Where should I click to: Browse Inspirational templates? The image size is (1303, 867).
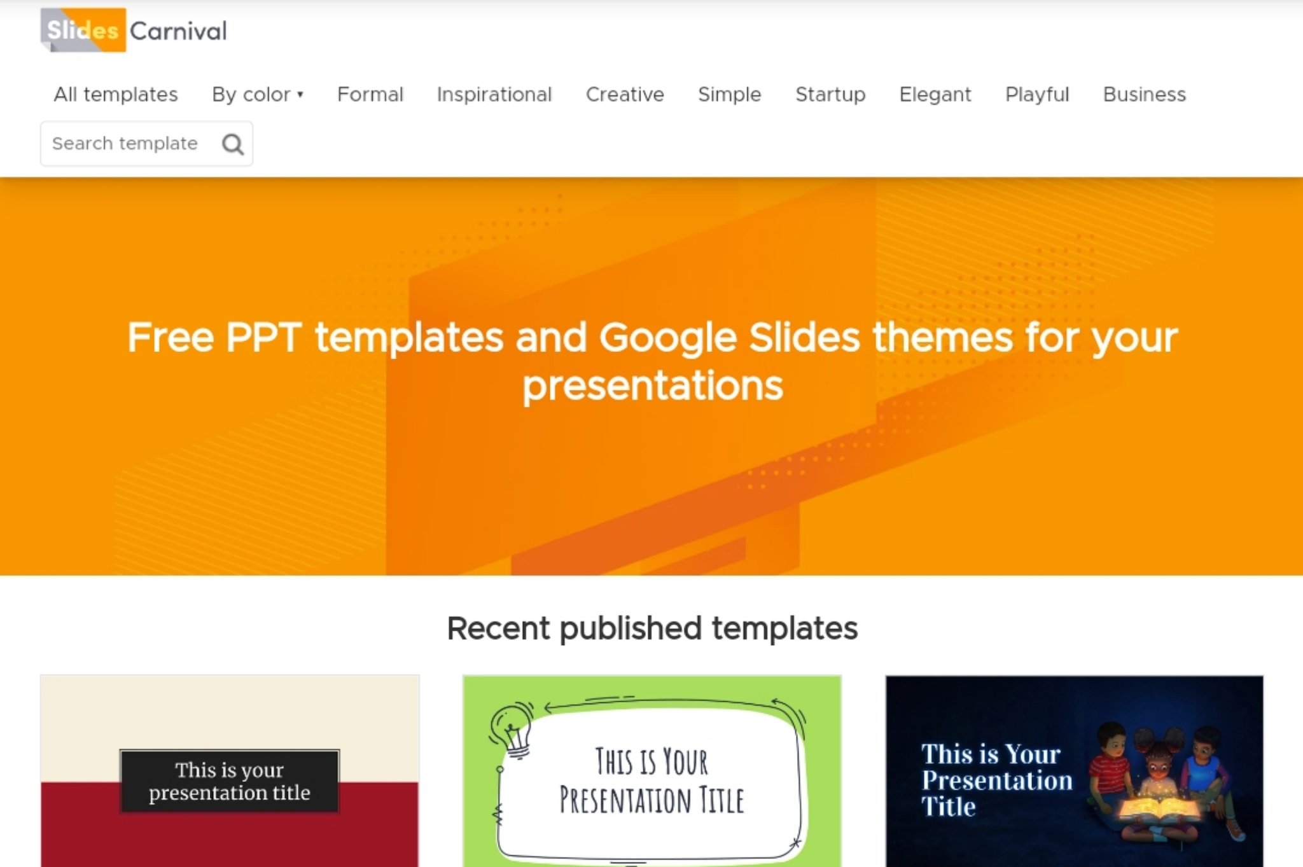coord(494,94)
